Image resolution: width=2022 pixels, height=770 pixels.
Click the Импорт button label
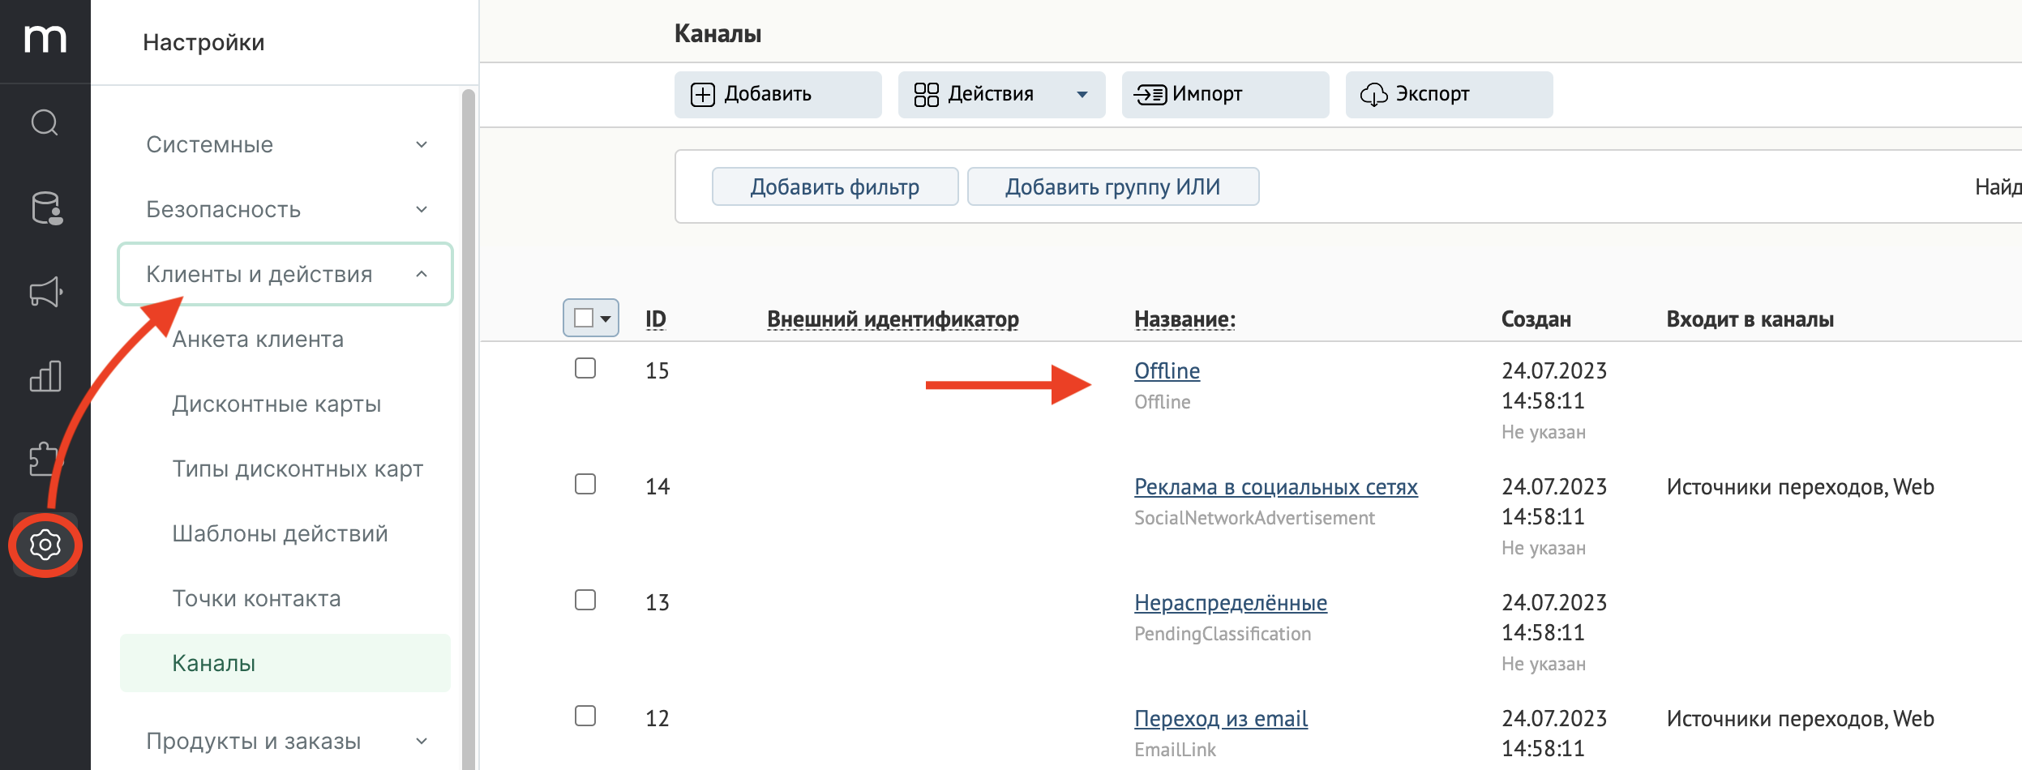coord(1207,94)
